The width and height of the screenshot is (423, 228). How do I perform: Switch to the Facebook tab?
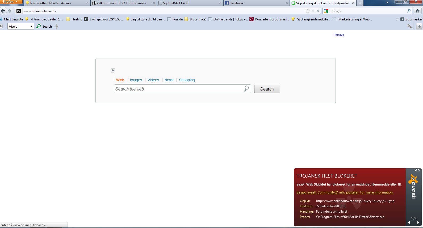click(x=256, y=3)
